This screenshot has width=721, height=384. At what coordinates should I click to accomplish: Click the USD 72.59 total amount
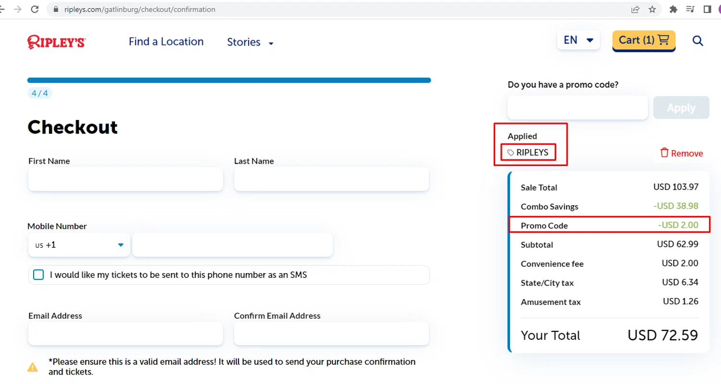click(663, 335)
